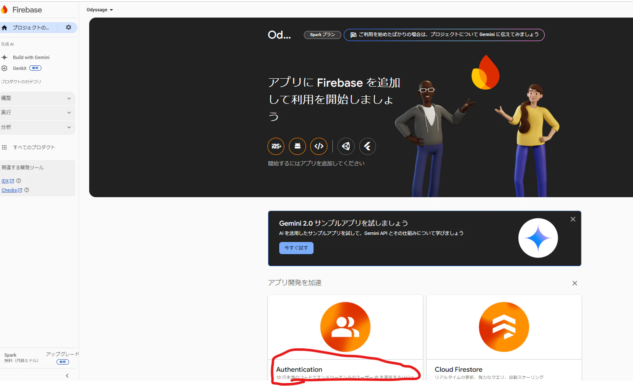Click the 今すぐ試す button

click(296, 248)
